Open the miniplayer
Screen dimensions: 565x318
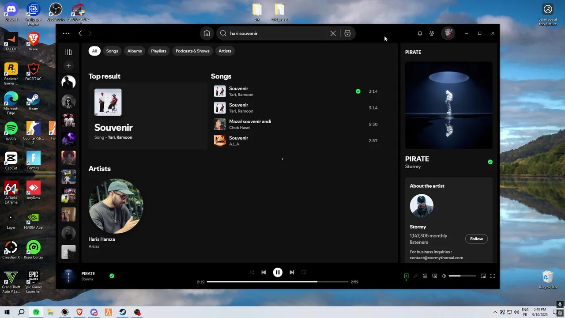pyautogui.click(x=483, y=276)
